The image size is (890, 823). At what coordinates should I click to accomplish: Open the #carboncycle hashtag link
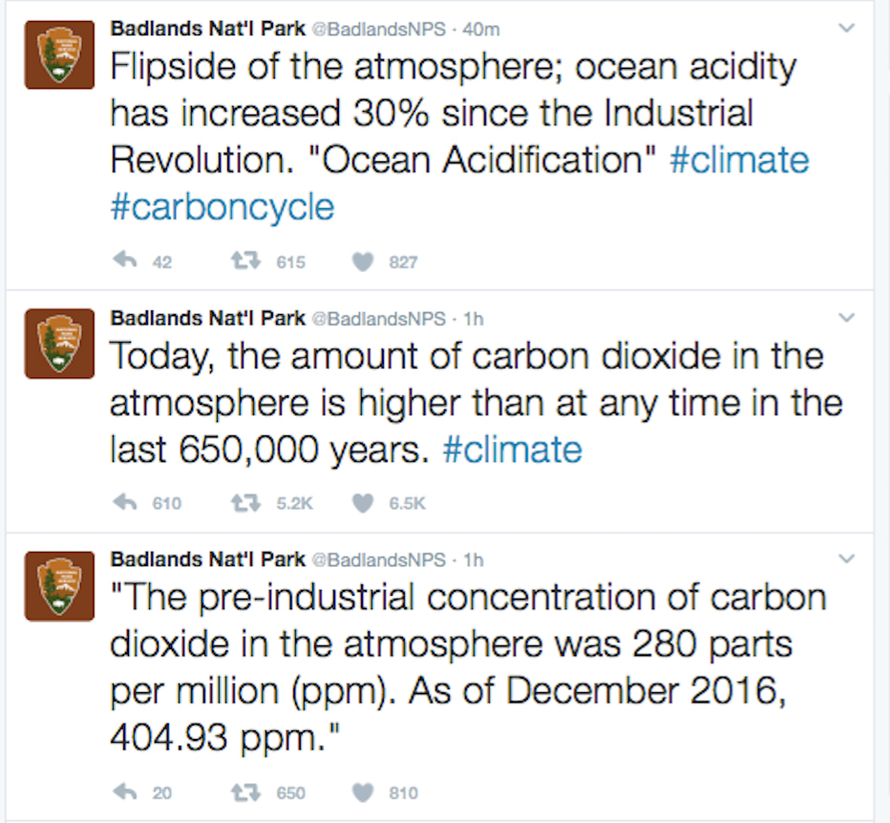[222, 207]
